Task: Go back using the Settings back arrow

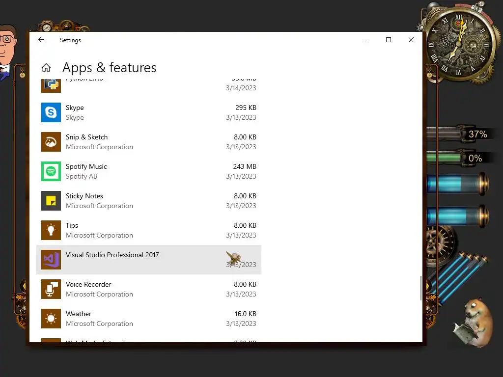Action: click(x=41, y=40)
